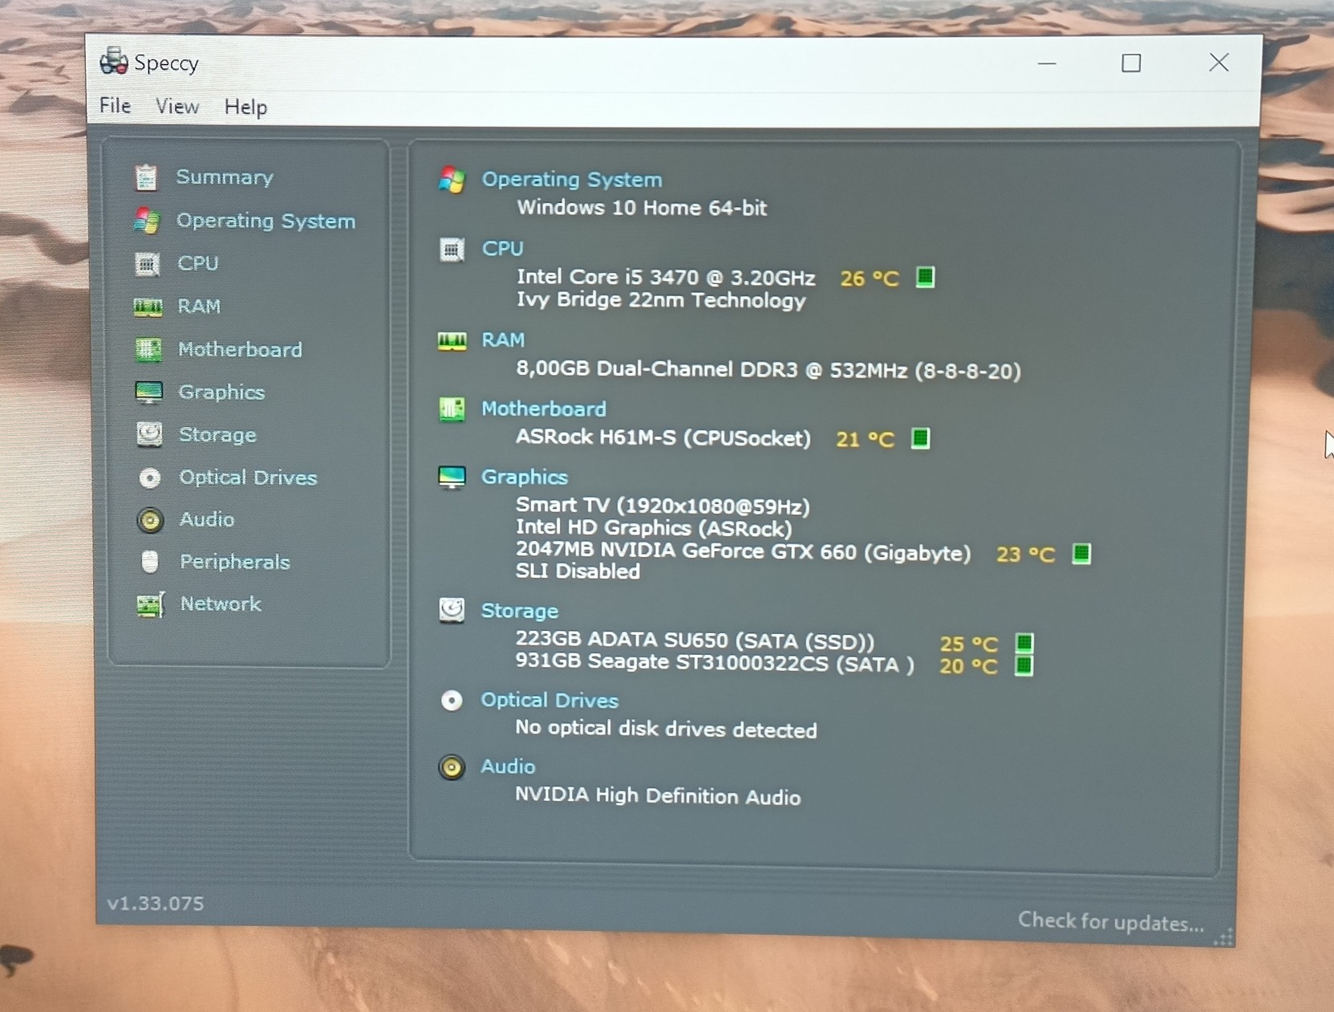
Task: Click the Audio icon in summary panel
Action: click(x=452, y=767)
